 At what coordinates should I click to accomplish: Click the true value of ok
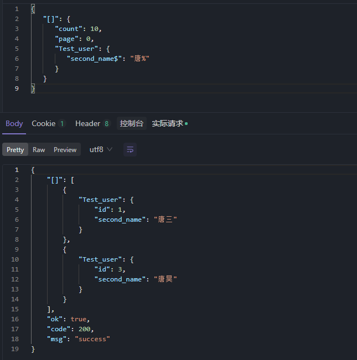(x=79, y=319)
